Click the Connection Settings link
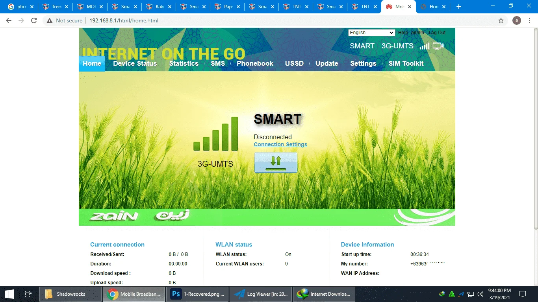 point(280,144)
